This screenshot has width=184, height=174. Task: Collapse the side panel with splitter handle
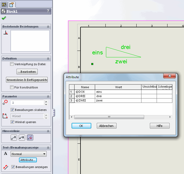(x=54, y=113)
